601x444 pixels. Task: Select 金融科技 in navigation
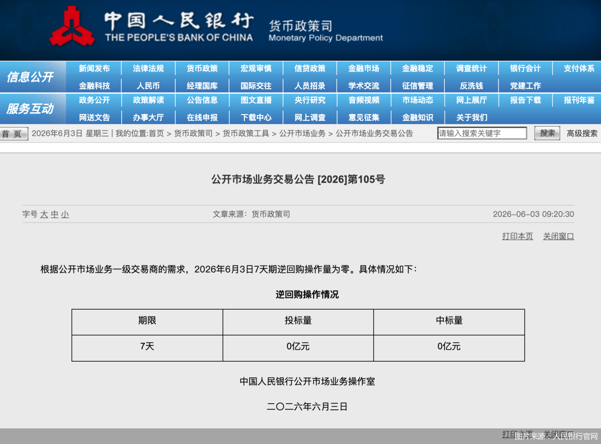tap(94, 86)
